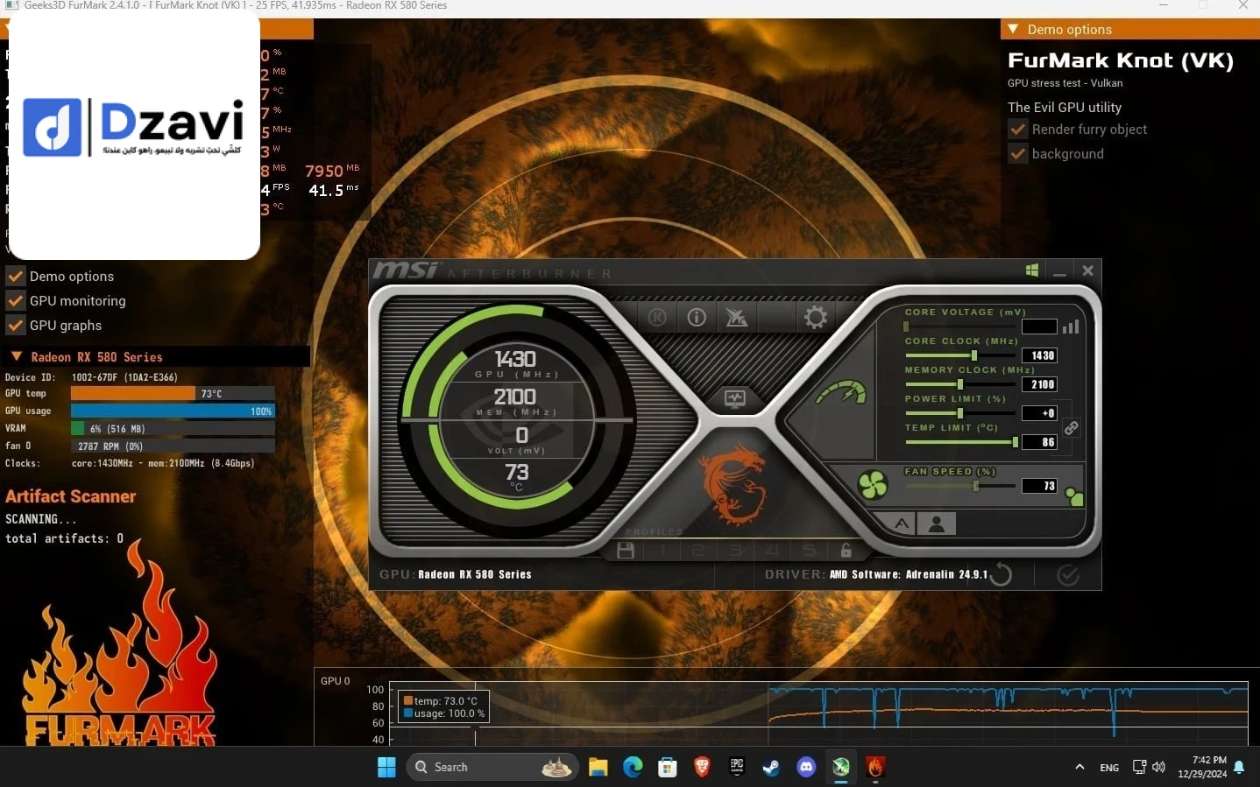Apply Afterburner settings with checkmark

tap(1068, 574)
